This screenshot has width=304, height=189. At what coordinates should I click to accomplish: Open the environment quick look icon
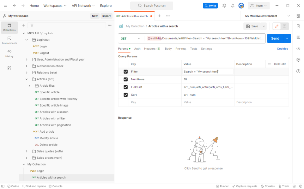click(x=298, y=16)
